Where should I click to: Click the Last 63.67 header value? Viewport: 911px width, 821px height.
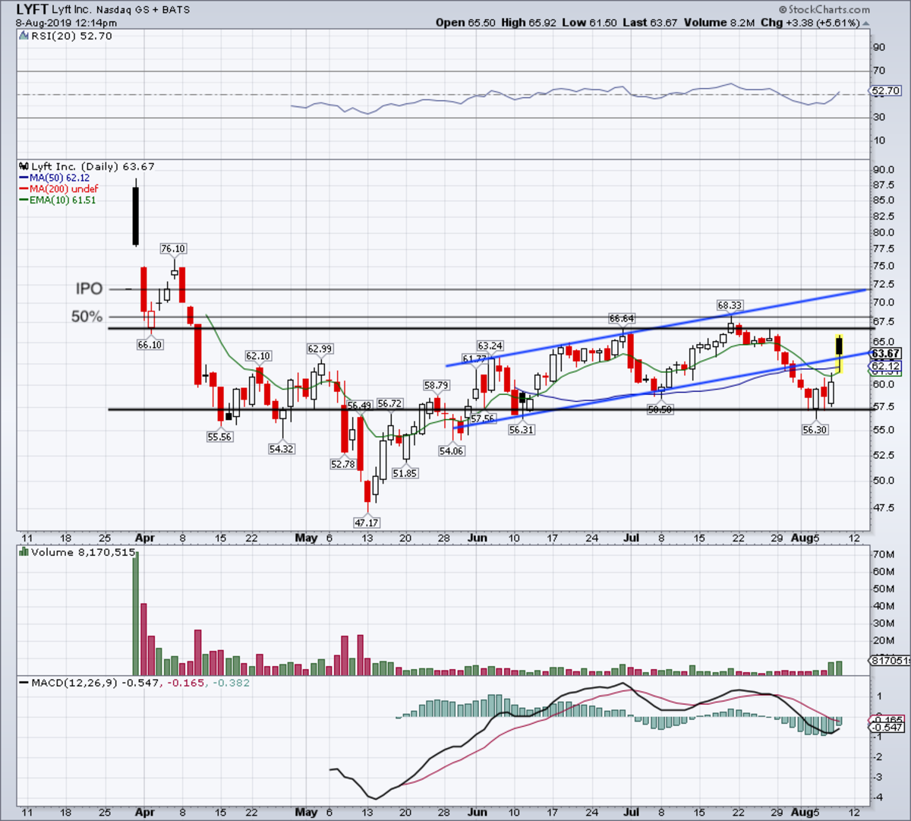click(650, 23)
